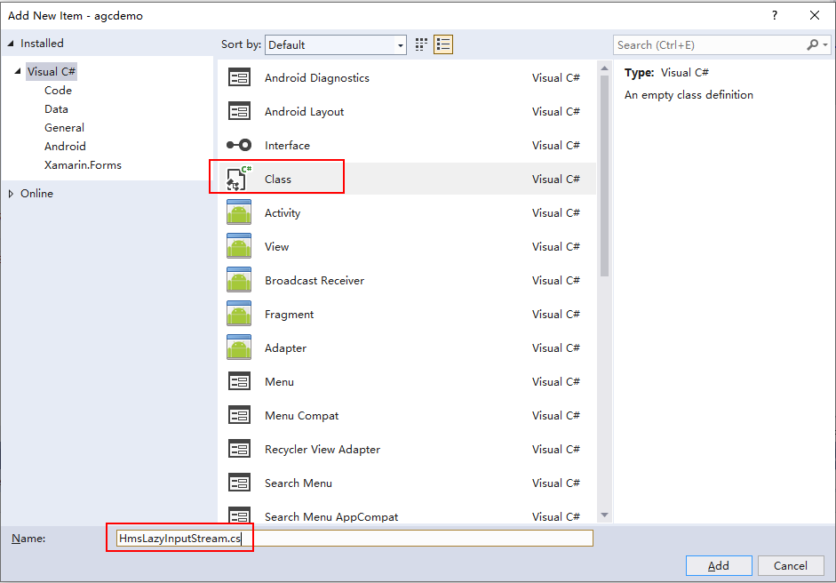Screen dimensions: 836x583
Task: Click the template list scrollbar thumb
Action: [x=604, y=169]
